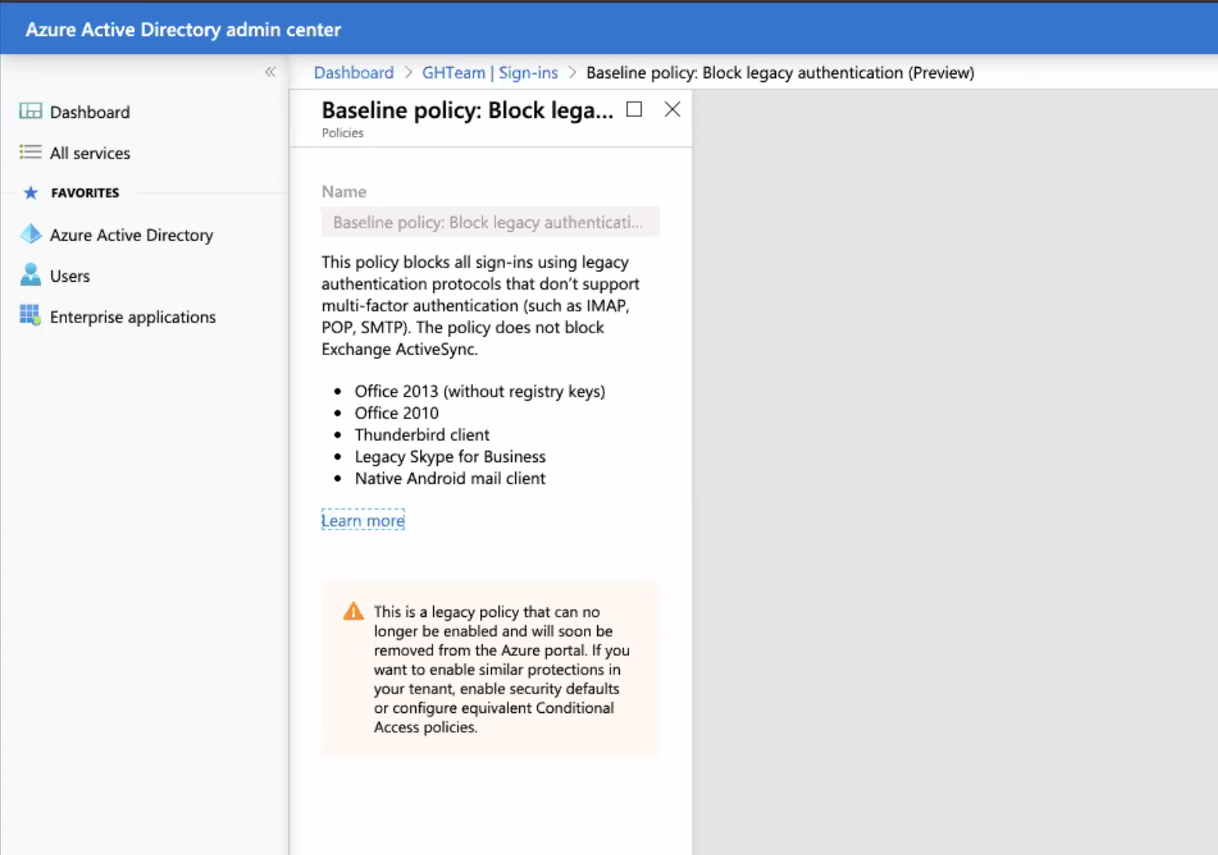The width and height of the screenshot is (1218, 855).
Task: Open the GHTeam | Sign-ins breadcrumb link
Action: [490, 73]
